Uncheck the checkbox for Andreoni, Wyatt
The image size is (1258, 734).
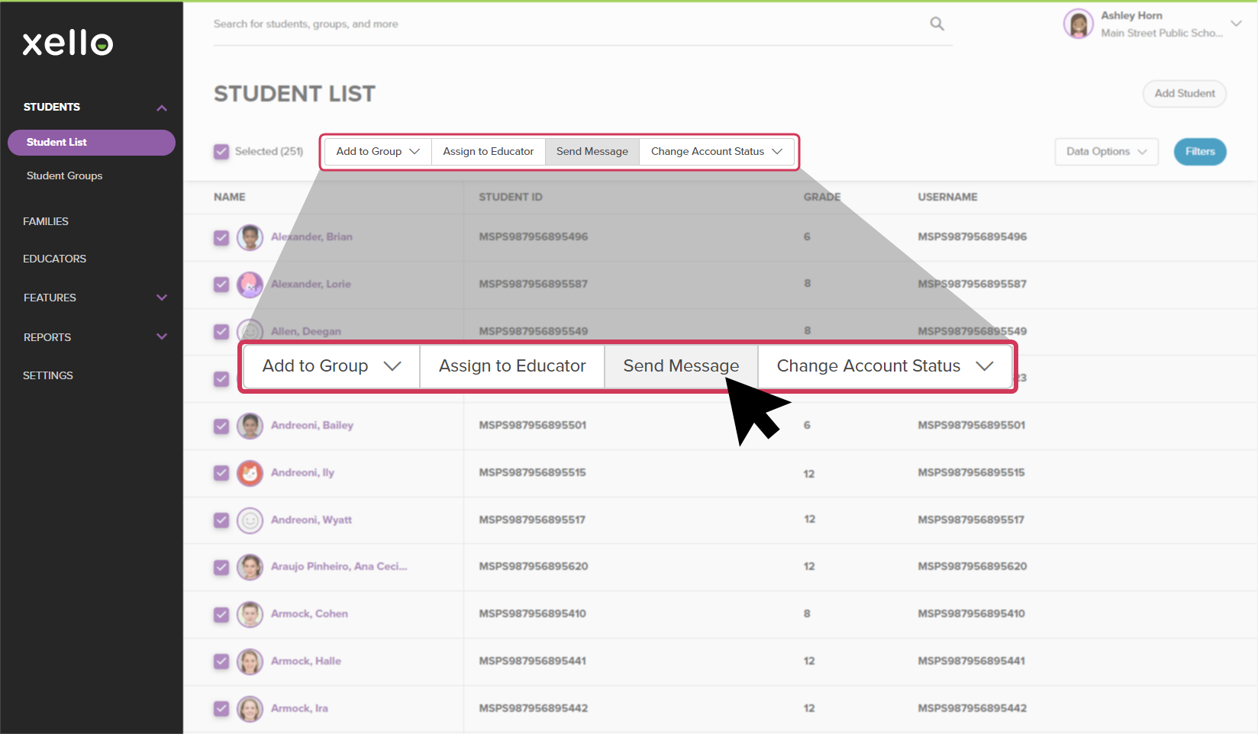coord(221,520)
